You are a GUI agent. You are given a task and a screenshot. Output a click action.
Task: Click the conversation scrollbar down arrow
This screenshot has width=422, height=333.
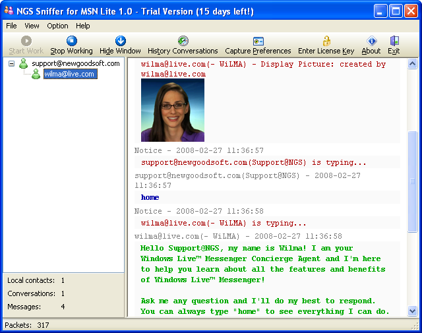pos(412,311)
